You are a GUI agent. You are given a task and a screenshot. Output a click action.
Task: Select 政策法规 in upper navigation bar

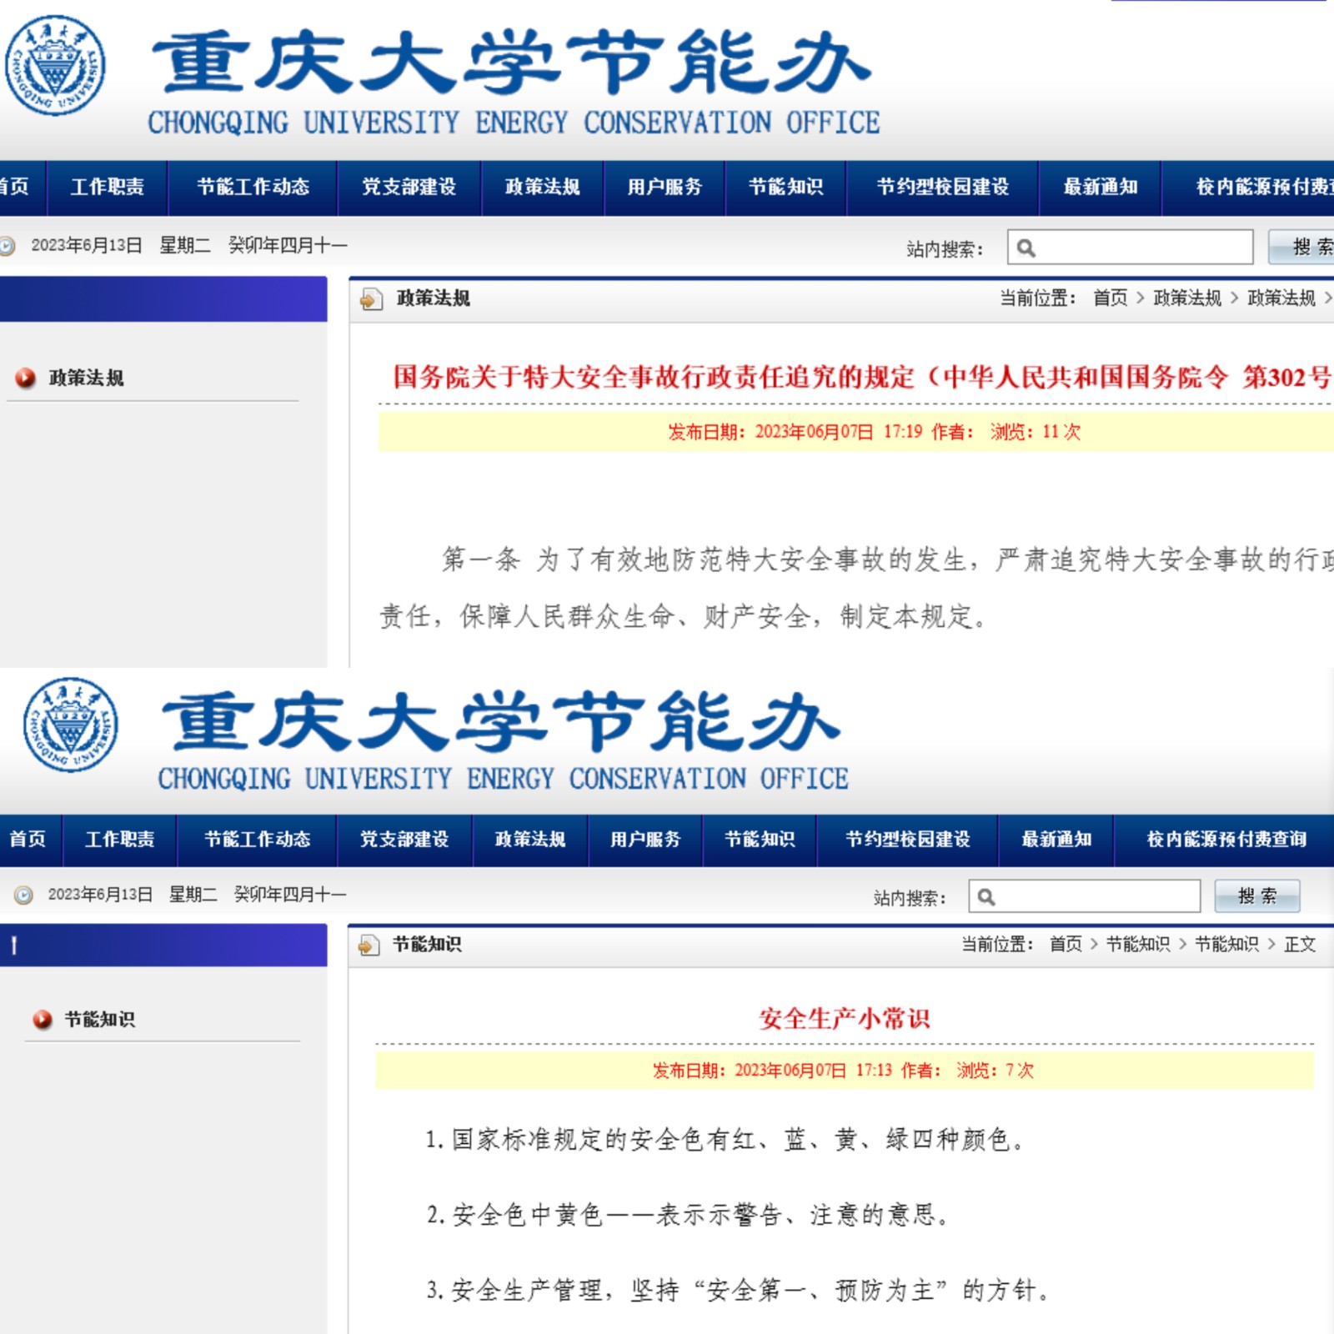pyautogui.click(x=543, y=187)
